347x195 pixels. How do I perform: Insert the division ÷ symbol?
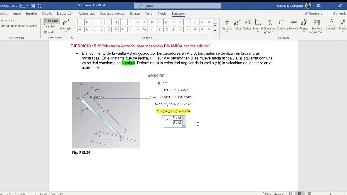pyautogui.click(x=123, y=22)
